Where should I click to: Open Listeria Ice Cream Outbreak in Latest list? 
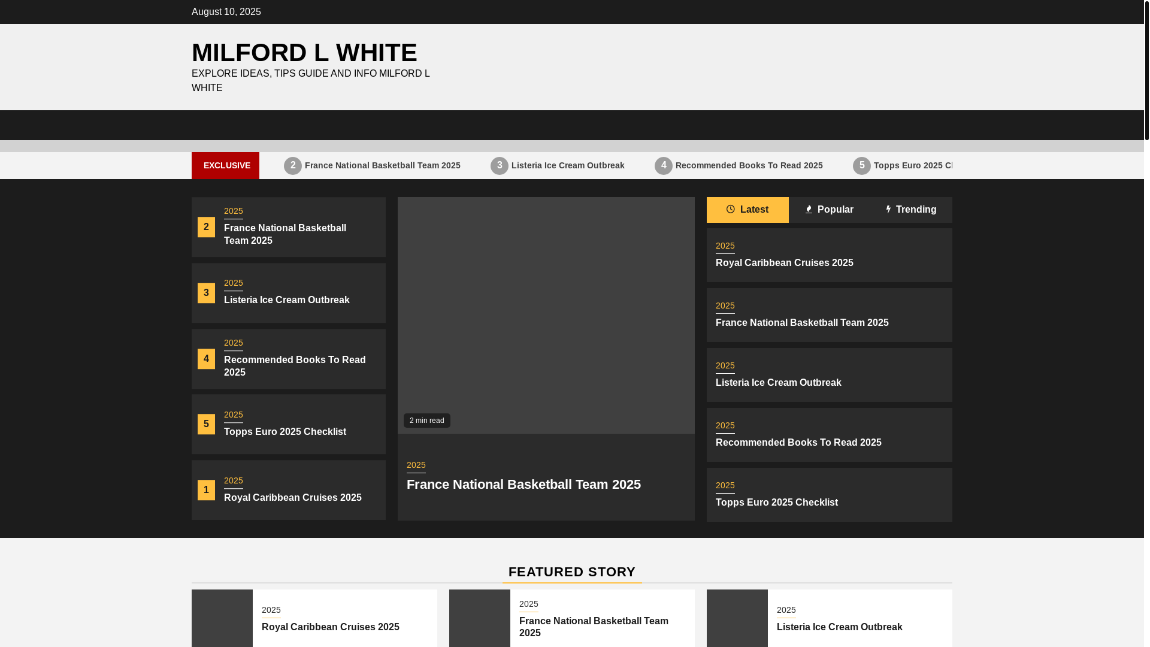pyautogui.click(x=779, y=382)
